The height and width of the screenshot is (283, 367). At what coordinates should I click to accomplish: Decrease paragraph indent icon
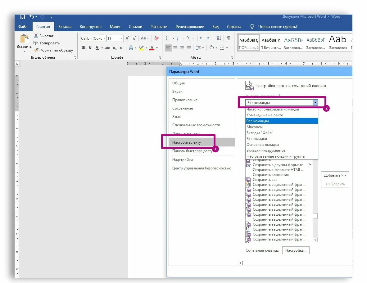(202, 38)
